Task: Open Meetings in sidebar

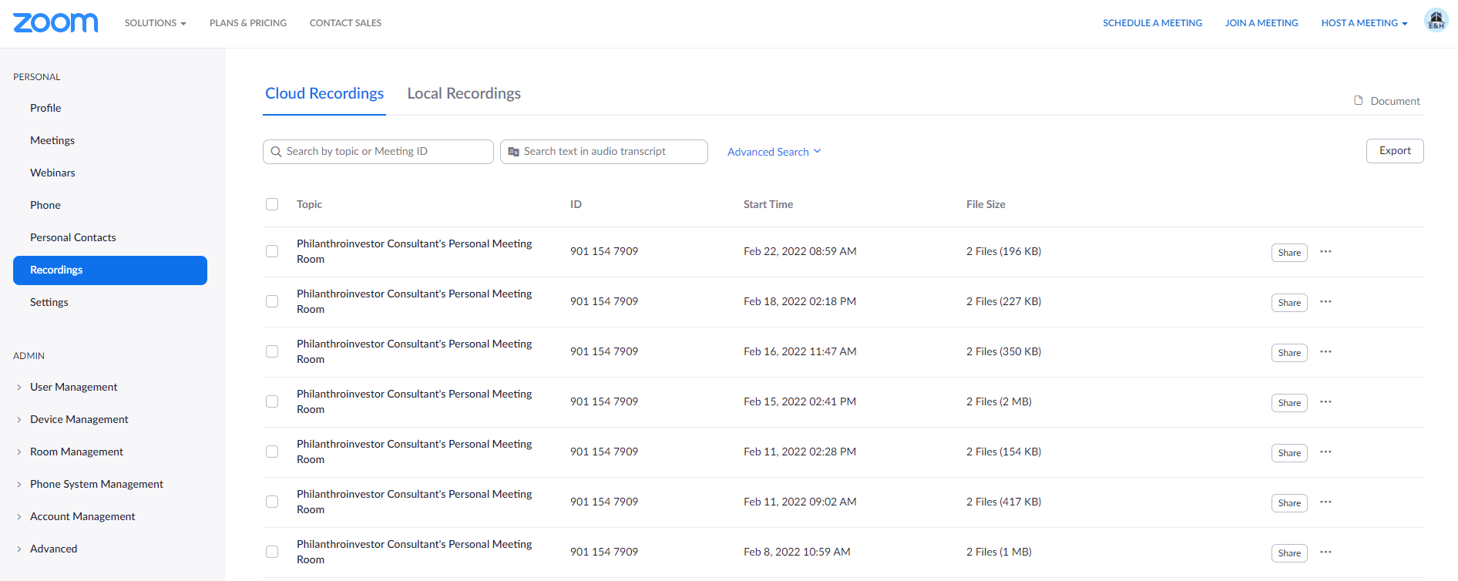Action: point(52,140)
